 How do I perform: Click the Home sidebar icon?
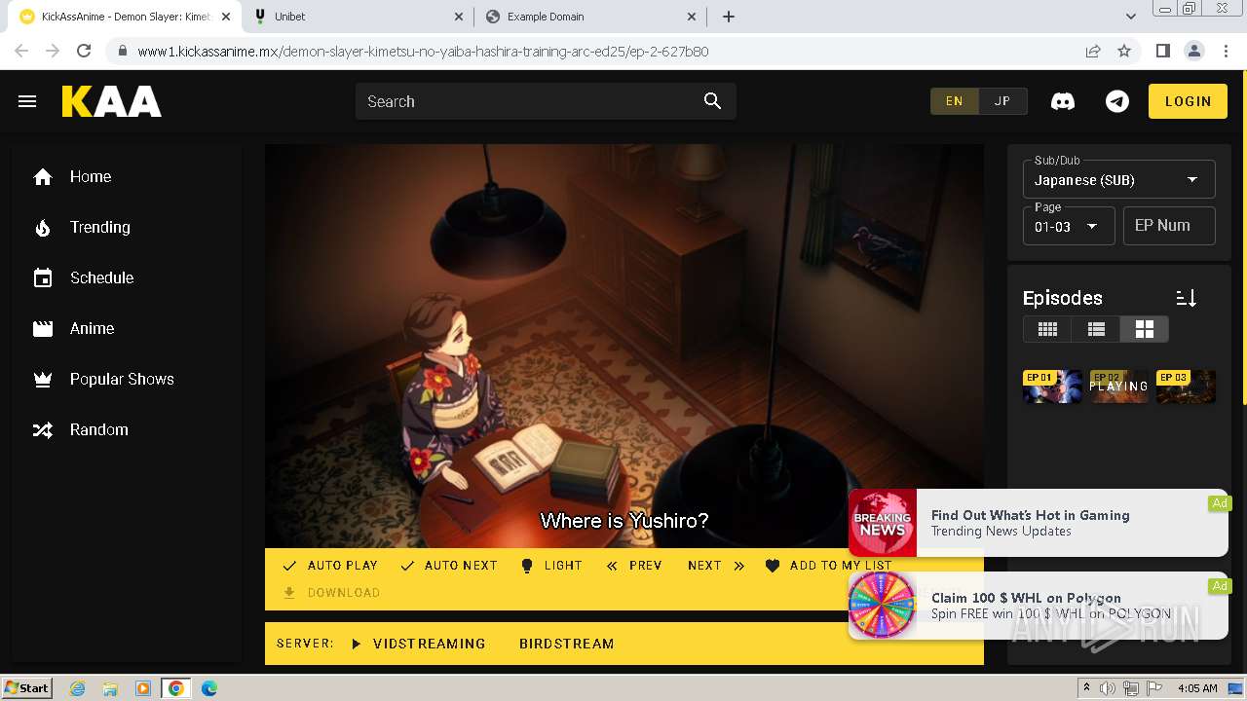click(43, 177)
